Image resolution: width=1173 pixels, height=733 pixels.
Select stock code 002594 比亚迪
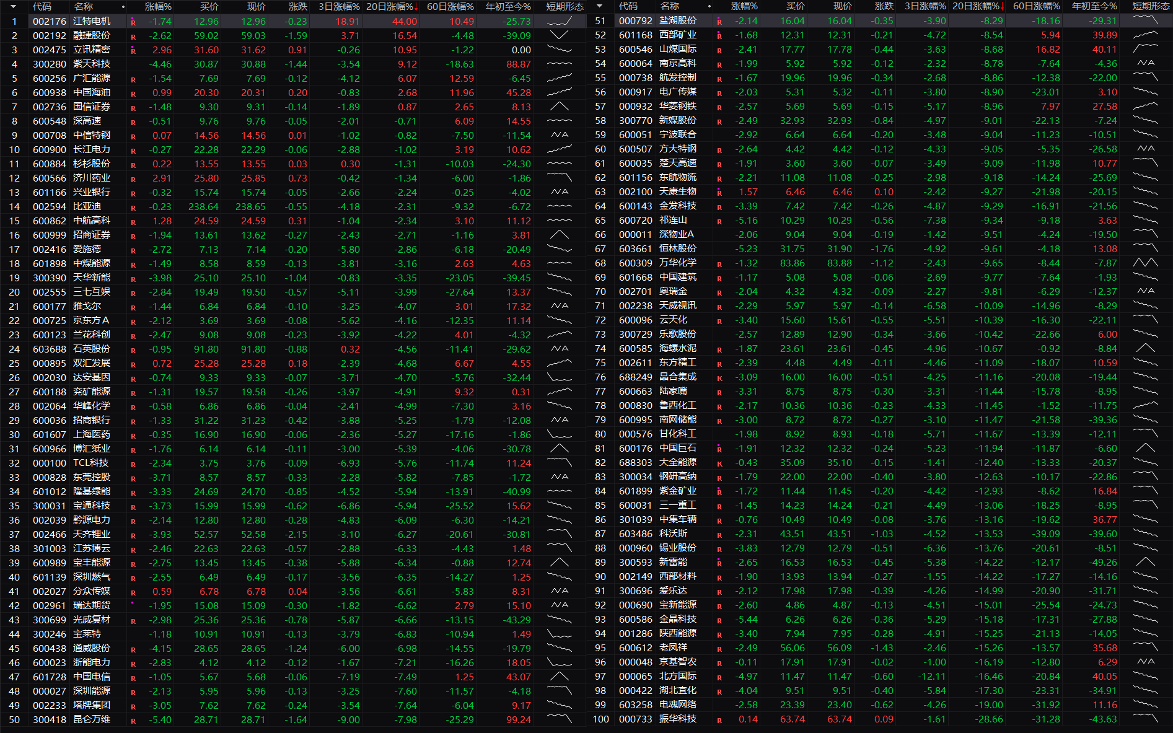point(50,207)
